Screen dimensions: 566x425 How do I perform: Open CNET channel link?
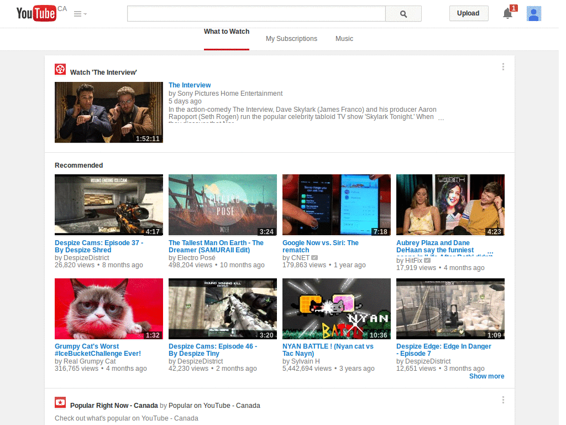pyautogui.click(x=300, y=258)
